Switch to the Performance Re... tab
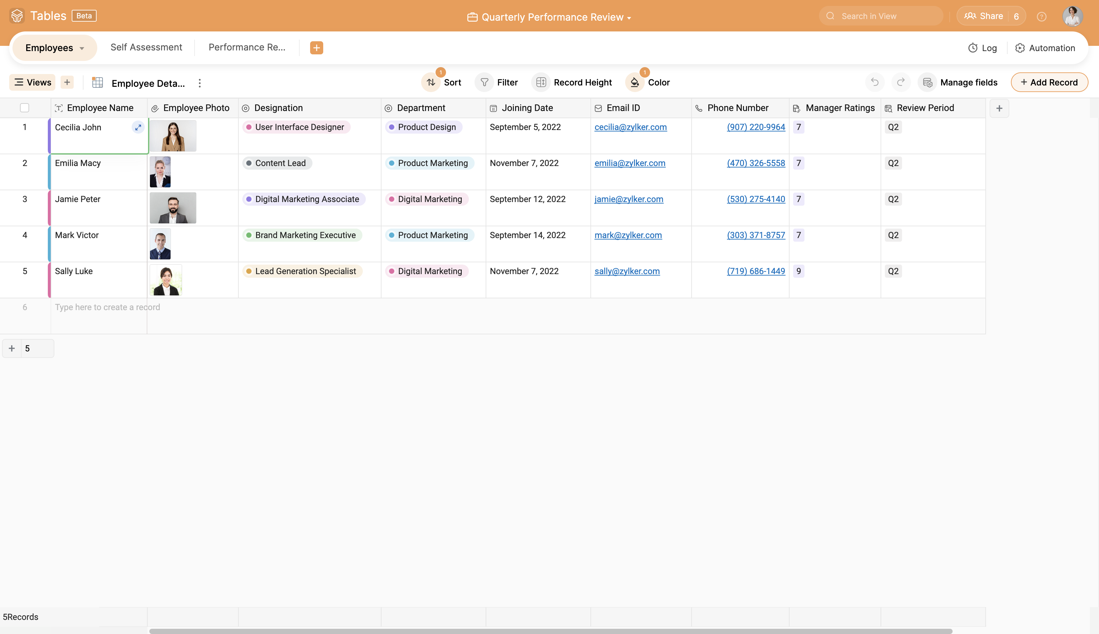 [x=247, y=47]
